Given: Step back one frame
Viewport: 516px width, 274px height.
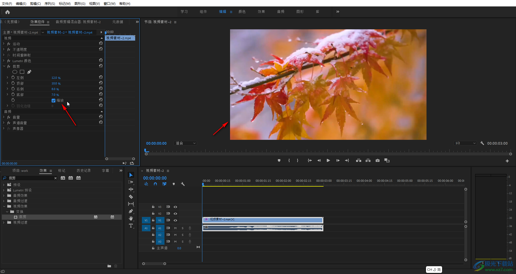Looking at the screenshot, I should tap(319, 161).
